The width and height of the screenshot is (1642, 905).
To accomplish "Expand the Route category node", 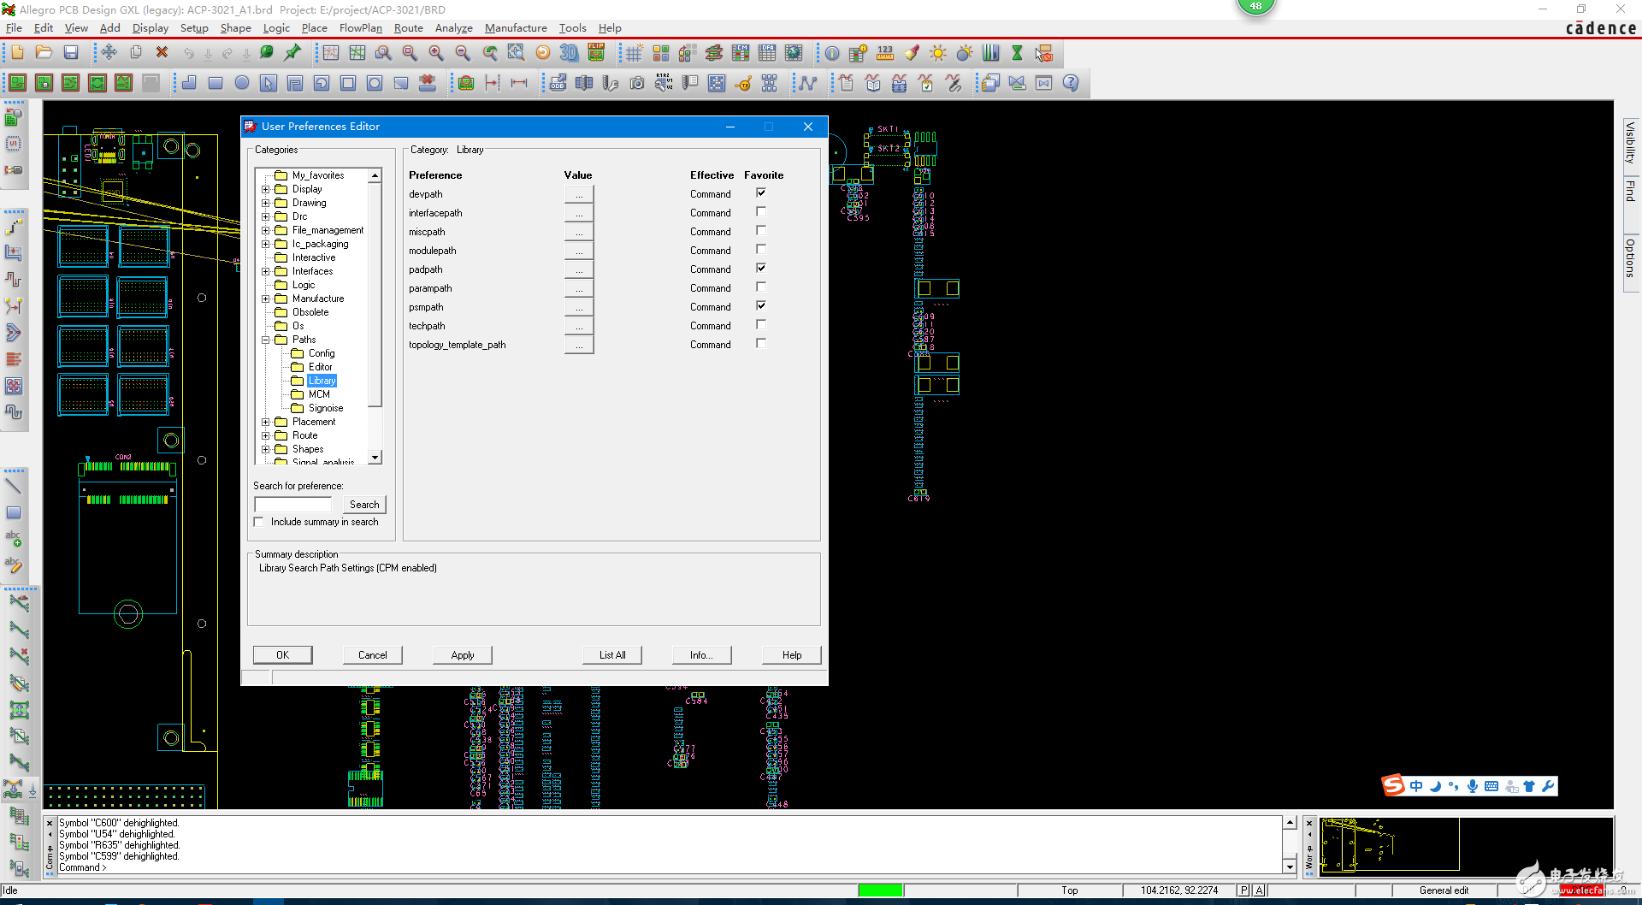I will (266, 435).
